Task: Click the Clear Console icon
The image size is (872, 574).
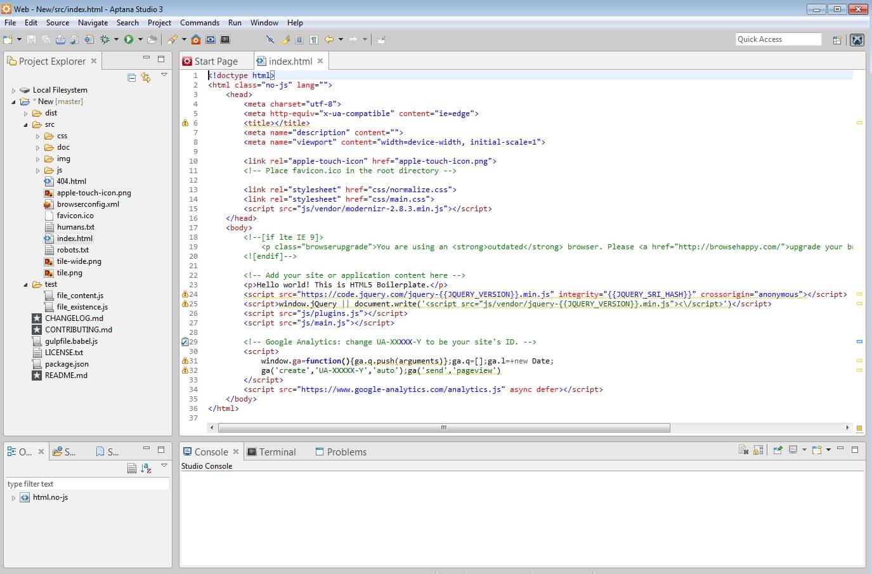Action: pos(743,450)
